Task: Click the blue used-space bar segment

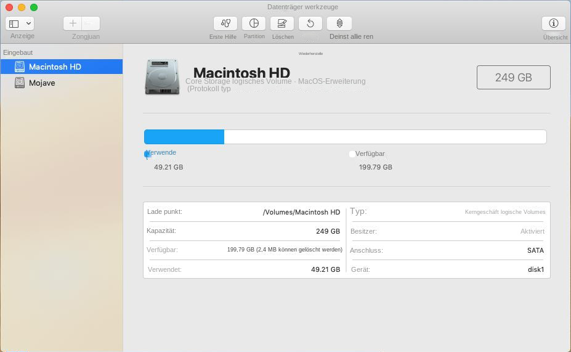Action: [x=184, y=137]
